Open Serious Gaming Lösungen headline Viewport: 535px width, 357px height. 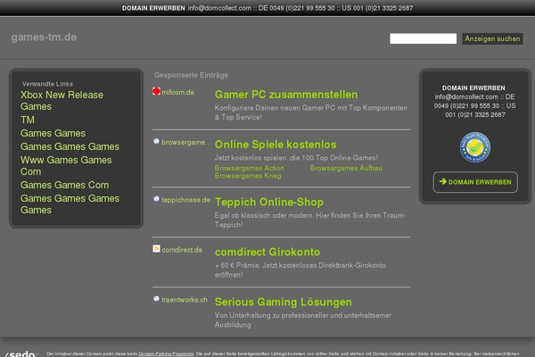[x=284, y=302]
